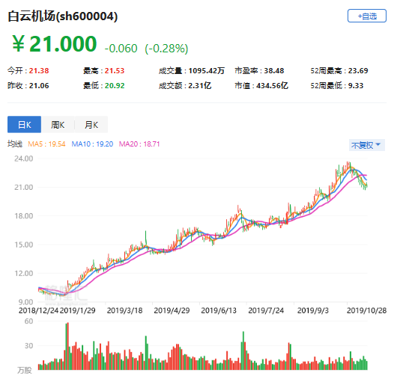This screenshot has width=394, height=379.
Task: Click 最高 value 21.53
Action: 115,71
